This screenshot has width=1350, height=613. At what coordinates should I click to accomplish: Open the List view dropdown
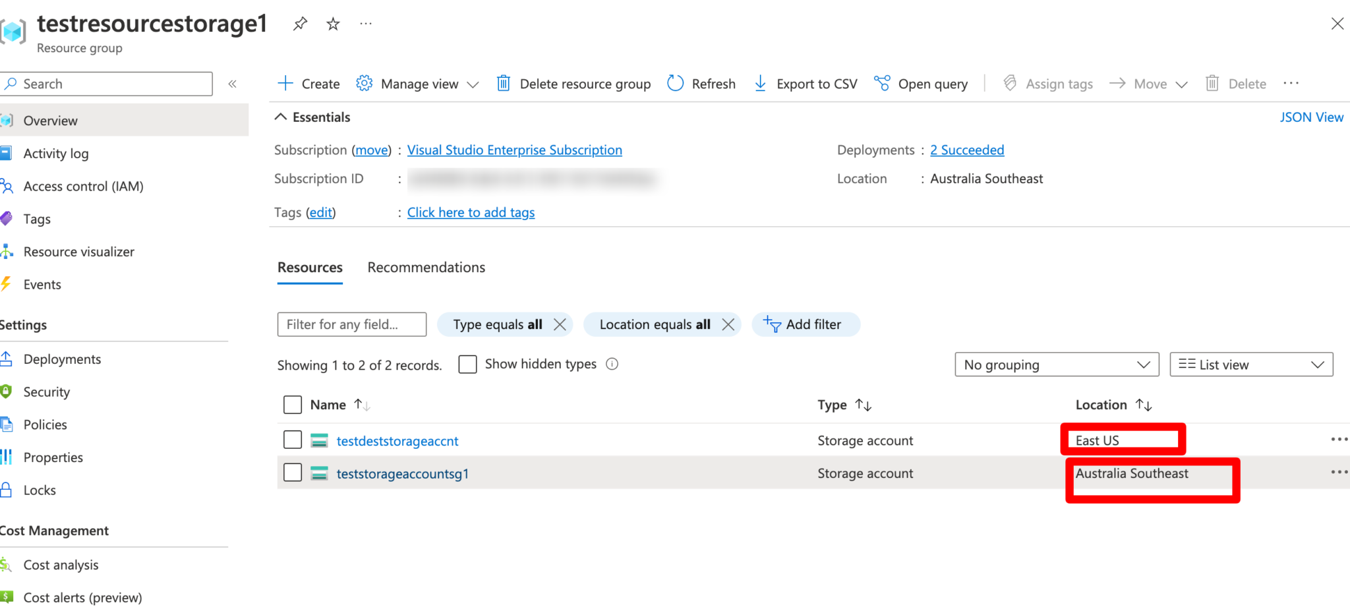[1250, 364]
